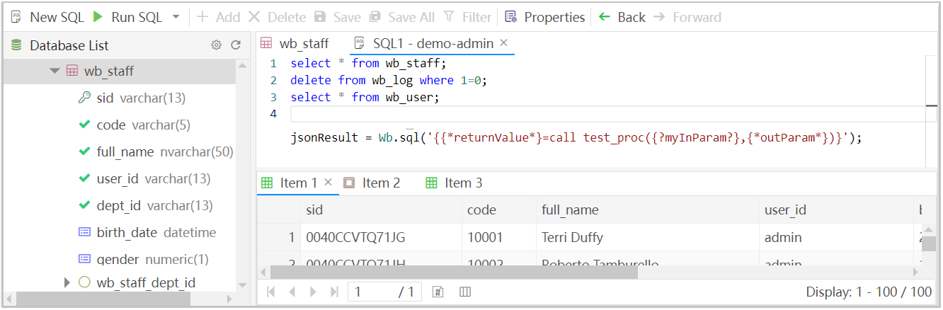Select the full_name nvarchar(50) column

tap(156, 152)
